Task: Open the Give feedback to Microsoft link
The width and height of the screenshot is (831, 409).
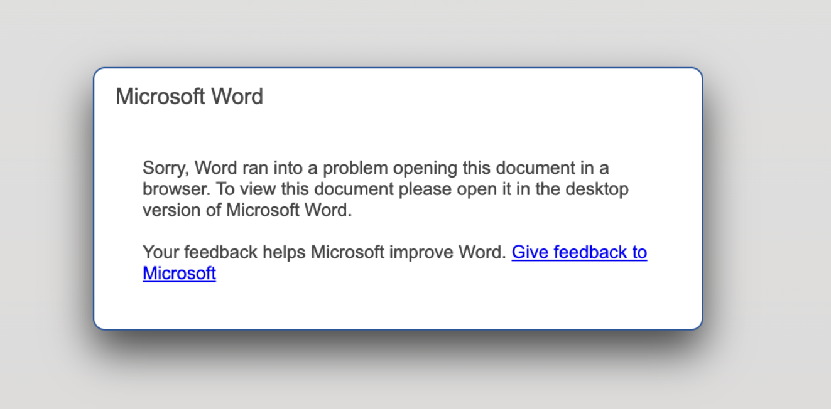Action: pyautogui.click(x=578, y=252)
